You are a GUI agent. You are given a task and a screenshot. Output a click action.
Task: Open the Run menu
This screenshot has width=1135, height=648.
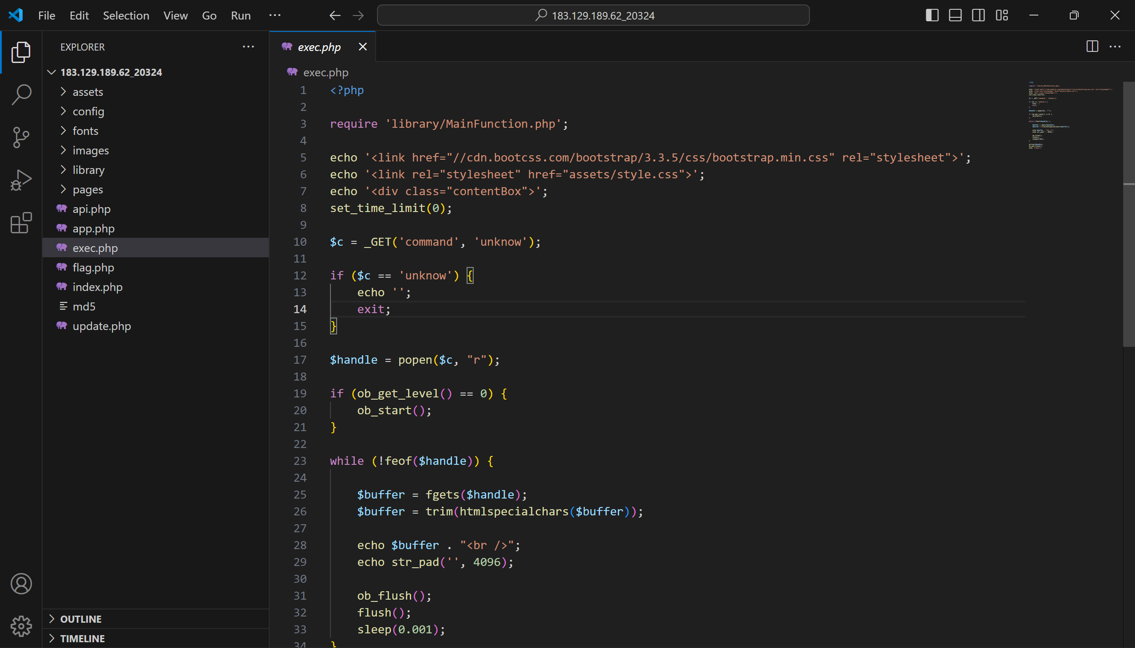coord(241,16)
